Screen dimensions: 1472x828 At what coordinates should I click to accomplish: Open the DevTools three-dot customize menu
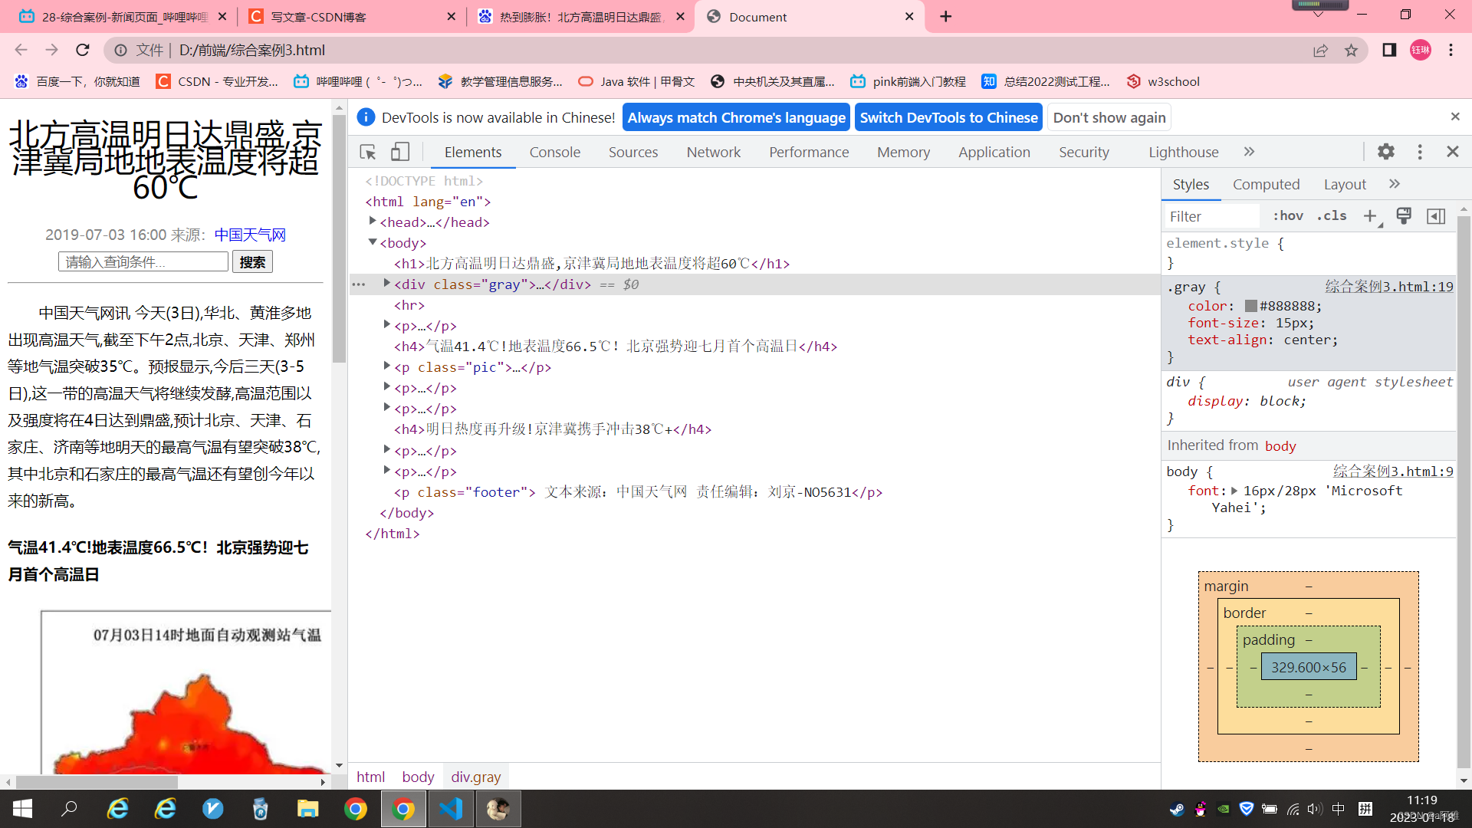tap(1420, 152)
